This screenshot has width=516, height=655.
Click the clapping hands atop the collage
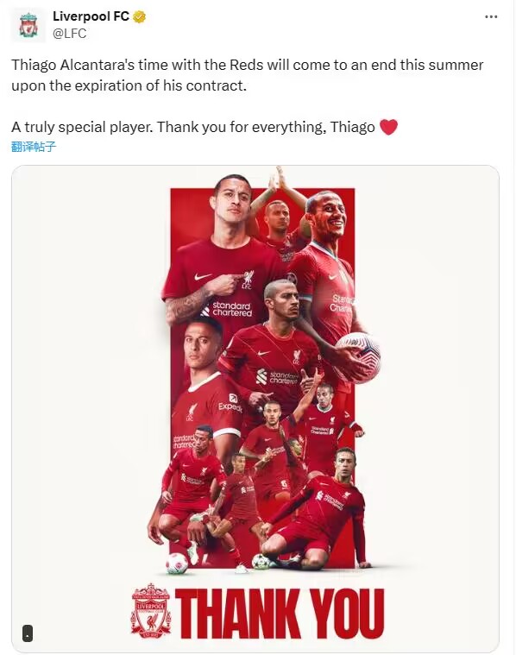[x=278, y=180]
